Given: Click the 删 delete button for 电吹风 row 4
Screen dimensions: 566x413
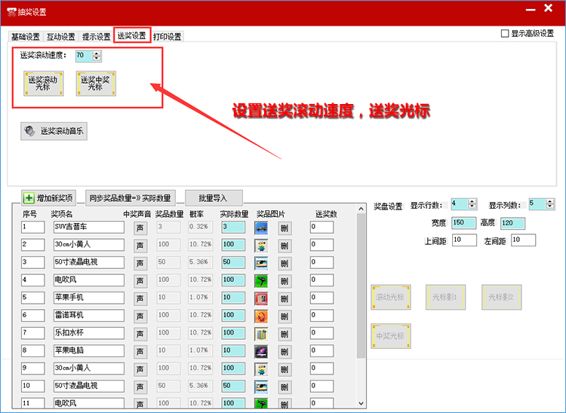Looking at the screenshot, I should coord(285,280).
